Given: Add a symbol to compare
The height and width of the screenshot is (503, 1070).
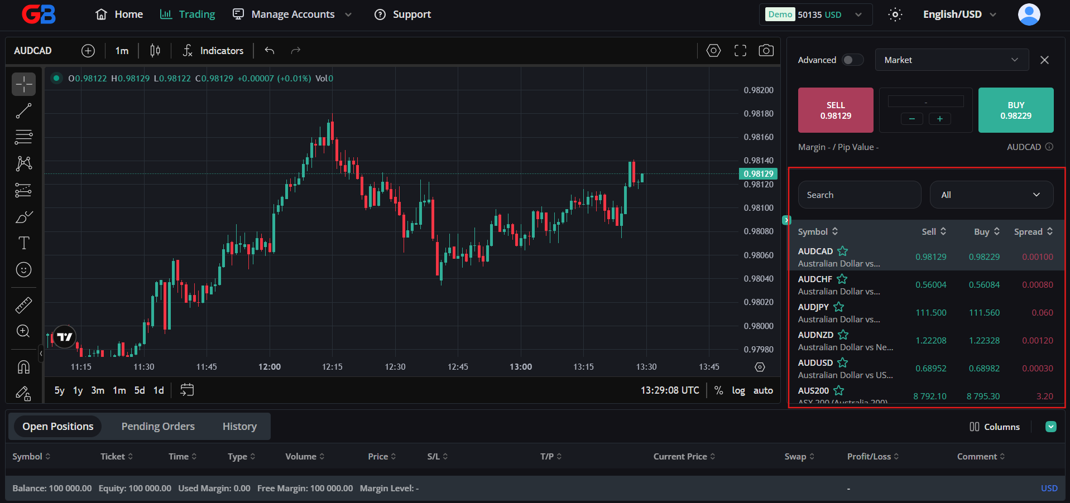Looking at the screenshot, I should 88,51.
